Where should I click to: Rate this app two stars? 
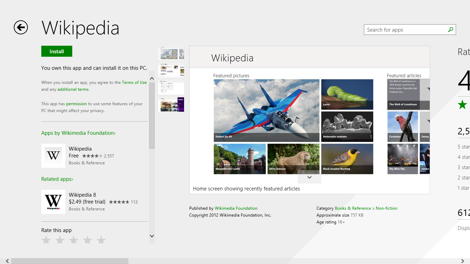(x=60, y=240)
